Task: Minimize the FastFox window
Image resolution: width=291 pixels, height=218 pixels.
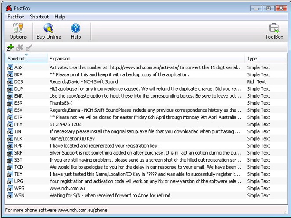Action: (x=256, y=8)
